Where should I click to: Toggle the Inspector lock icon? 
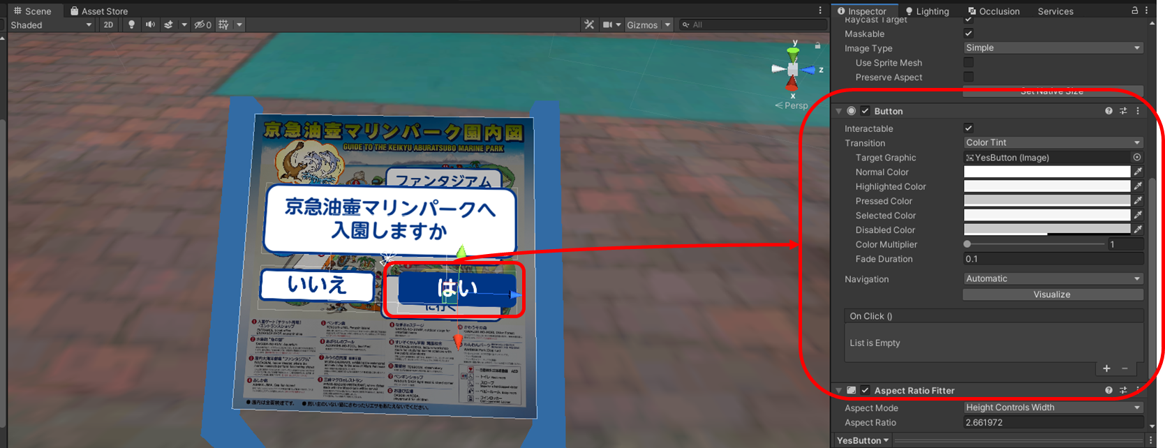(x=1135, y=10)
